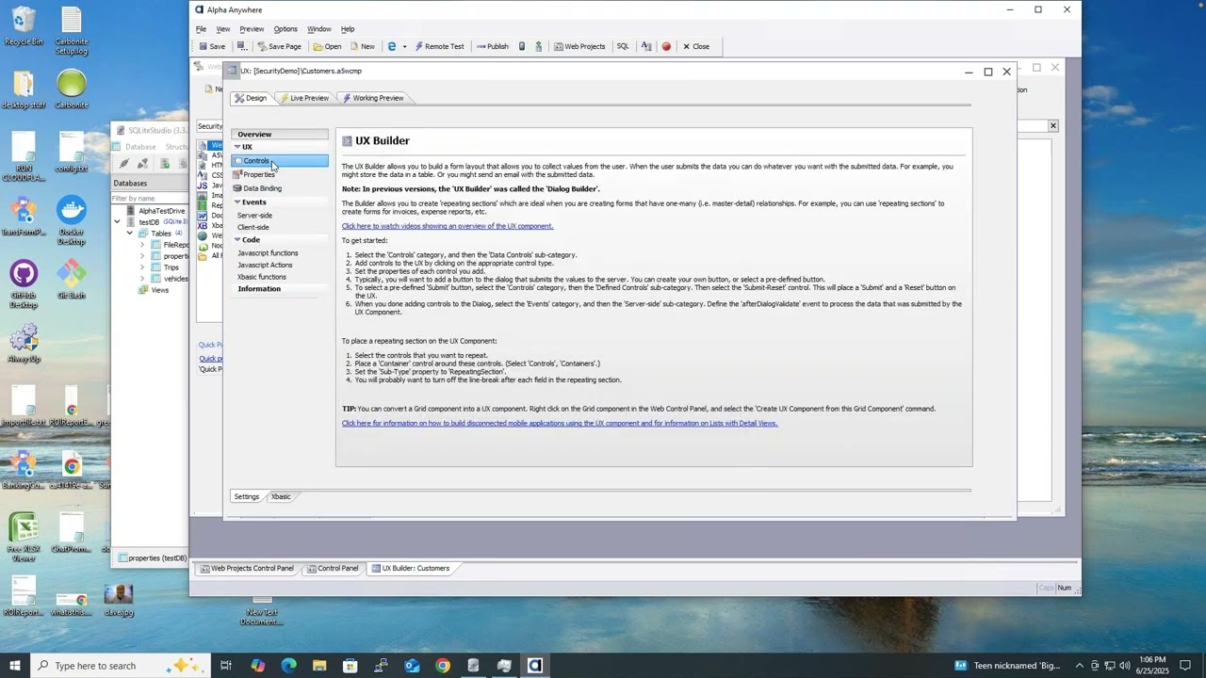Open the File menu
Image resolution: width=1206 pixels, height=678 pixels.
coord(201,29)
